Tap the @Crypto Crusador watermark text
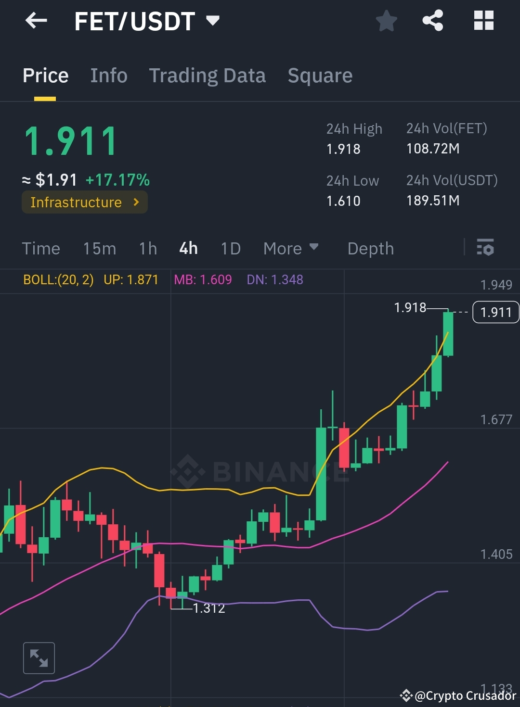 coord(463,696)
